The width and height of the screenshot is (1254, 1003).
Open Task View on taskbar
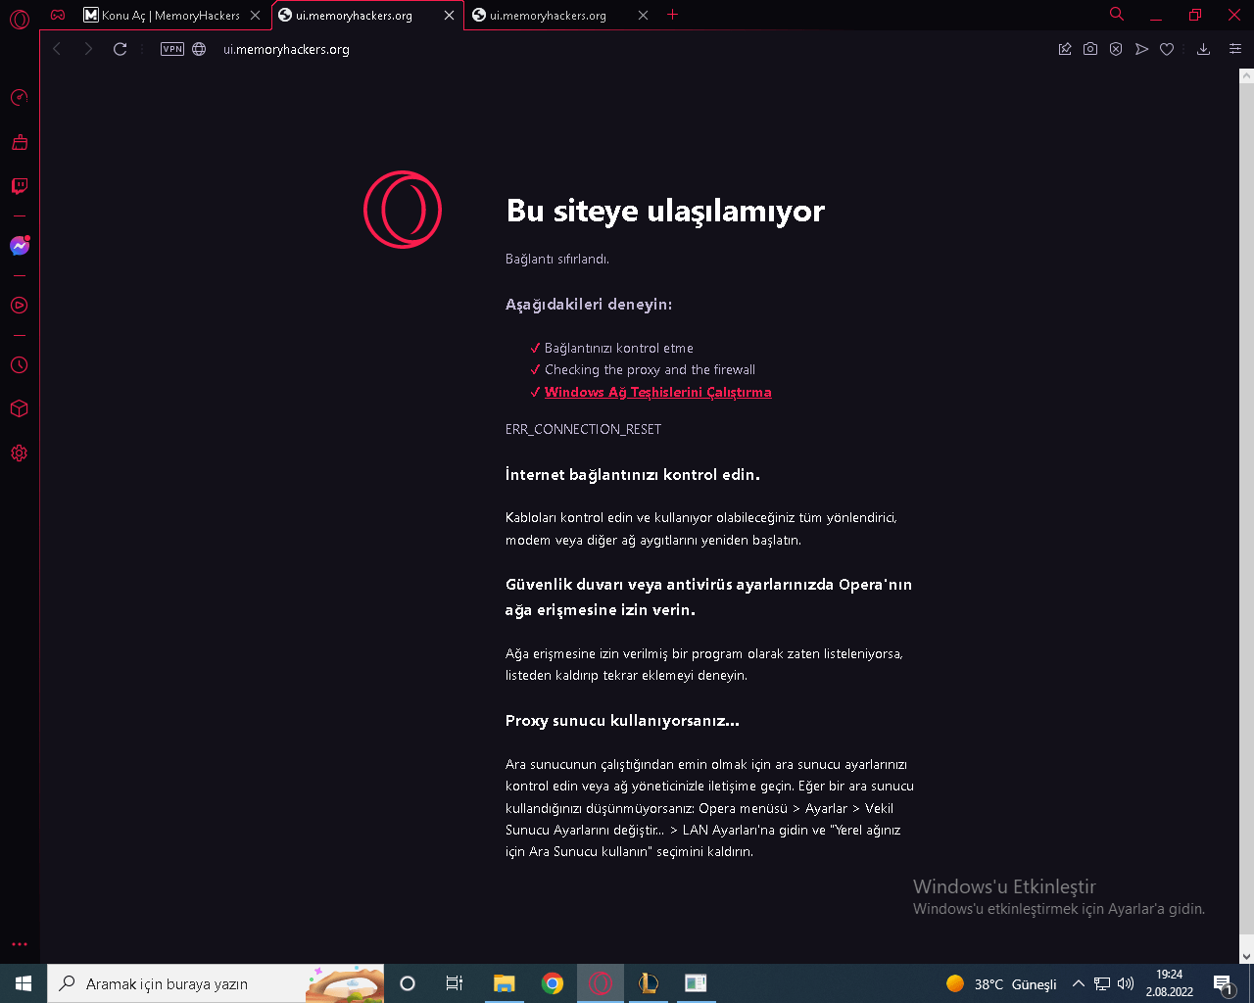pos(455,983)
